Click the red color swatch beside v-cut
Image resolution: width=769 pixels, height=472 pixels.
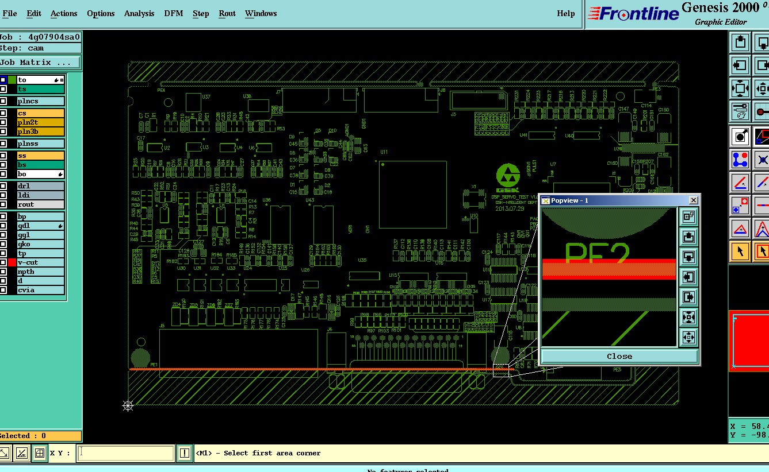click(x=12, y=262)
